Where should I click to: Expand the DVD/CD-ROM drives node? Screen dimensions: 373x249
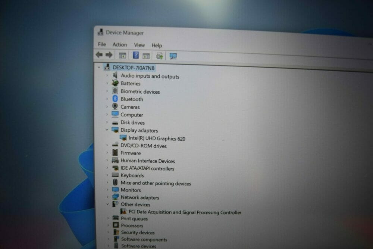point(107,145)
